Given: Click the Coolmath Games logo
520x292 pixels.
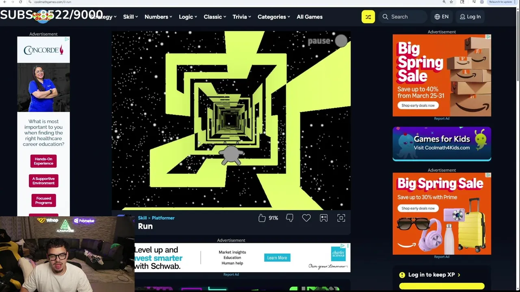Looking at the screenshot, I should [43, 16].
